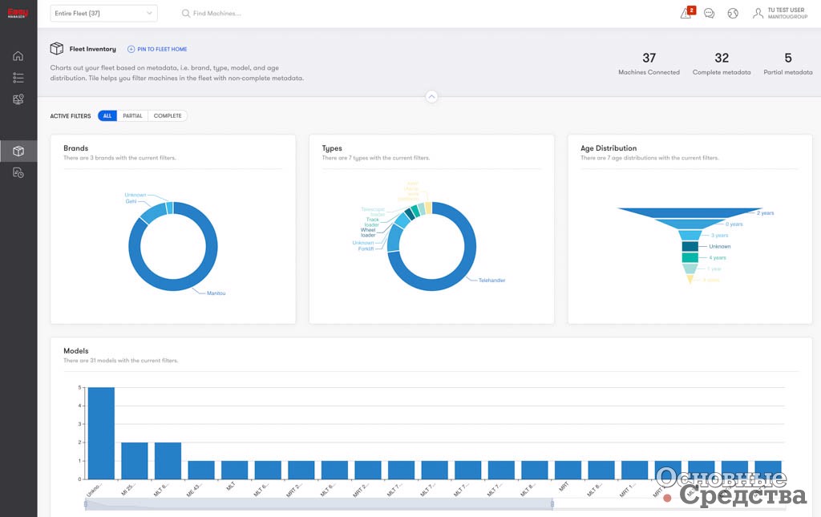Viewport: 821px width, 517px height.
Task: Click the globe language icon
Action: 733,14
